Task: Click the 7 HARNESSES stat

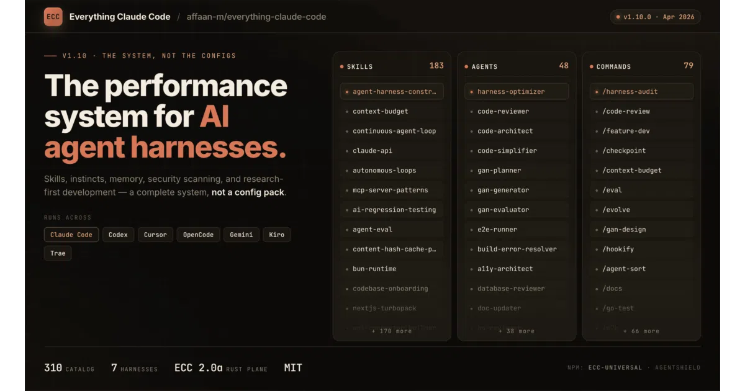Action: [134, 368]
